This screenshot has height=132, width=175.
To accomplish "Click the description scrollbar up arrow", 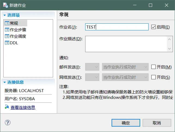I will (169, 39).
